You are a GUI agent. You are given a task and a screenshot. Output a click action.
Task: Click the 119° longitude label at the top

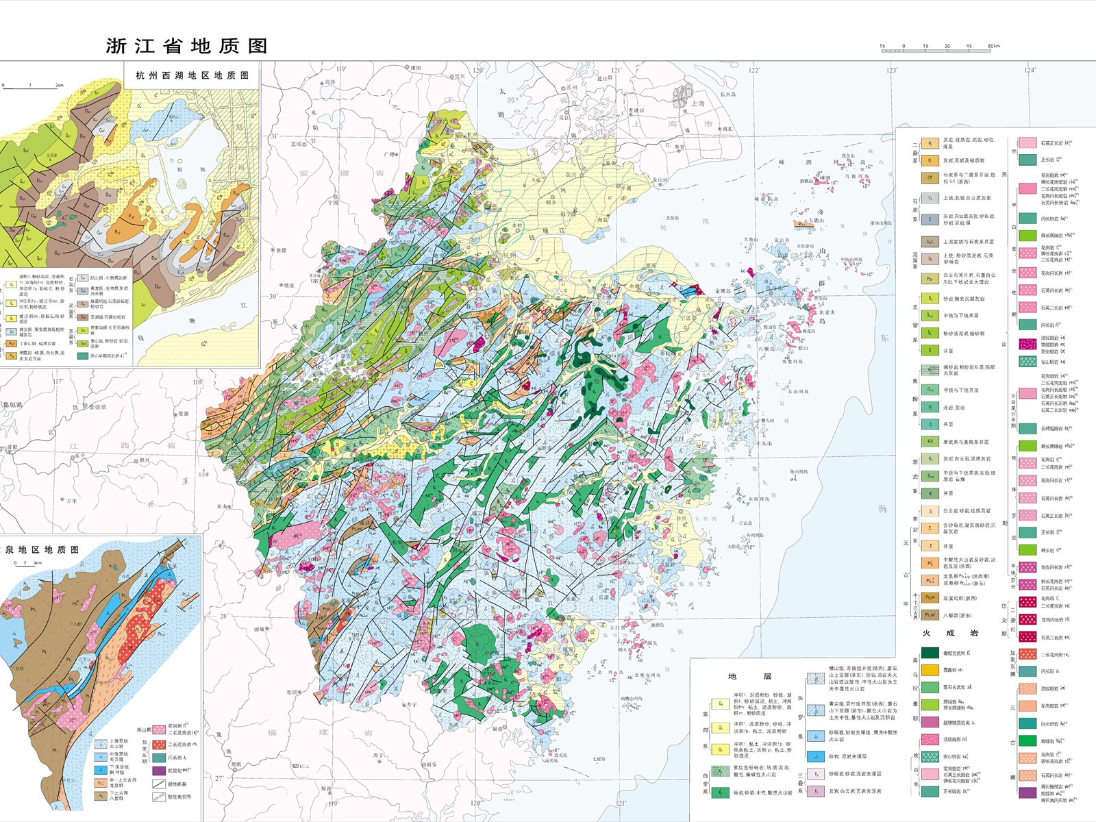[x=341, y=69]
